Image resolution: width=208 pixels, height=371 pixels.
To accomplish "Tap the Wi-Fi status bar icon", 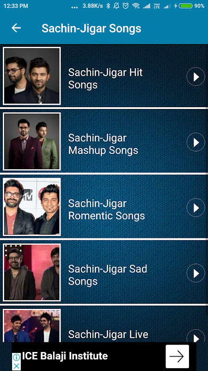I will click(x=135, y=6).
